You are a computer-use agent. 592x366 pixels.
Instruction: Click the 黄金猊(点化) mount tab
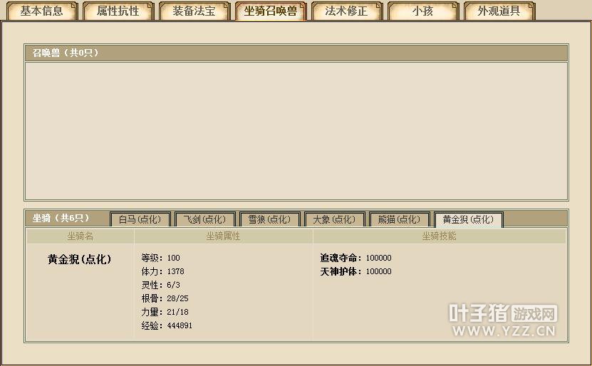click(468, 219)
